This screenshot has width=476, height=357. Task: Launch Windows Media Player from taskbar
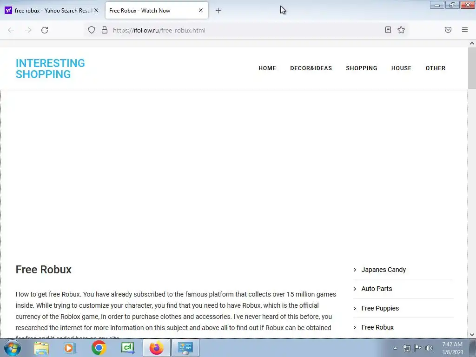69,348
